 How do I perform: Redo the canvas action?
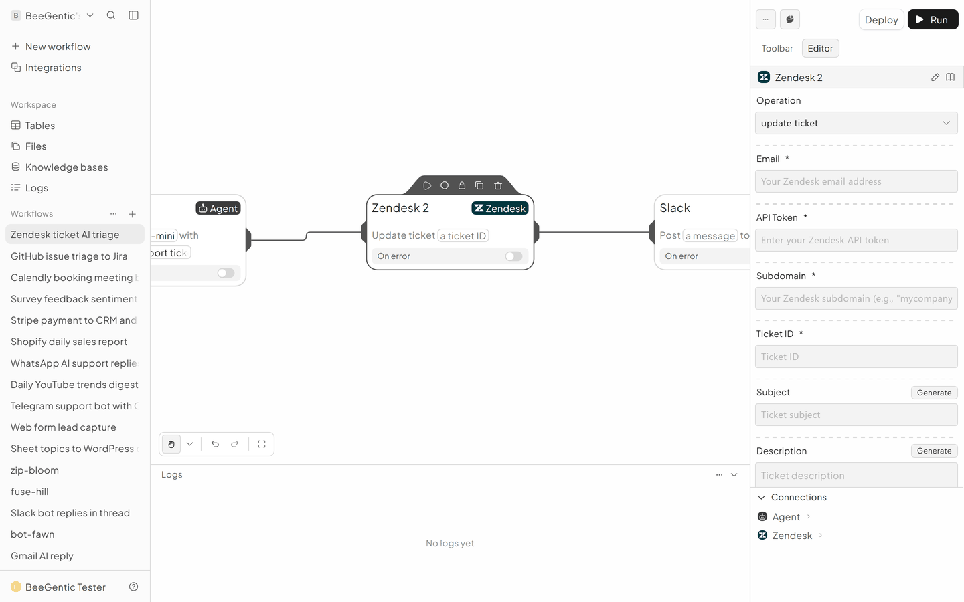[x=235, y=444]
